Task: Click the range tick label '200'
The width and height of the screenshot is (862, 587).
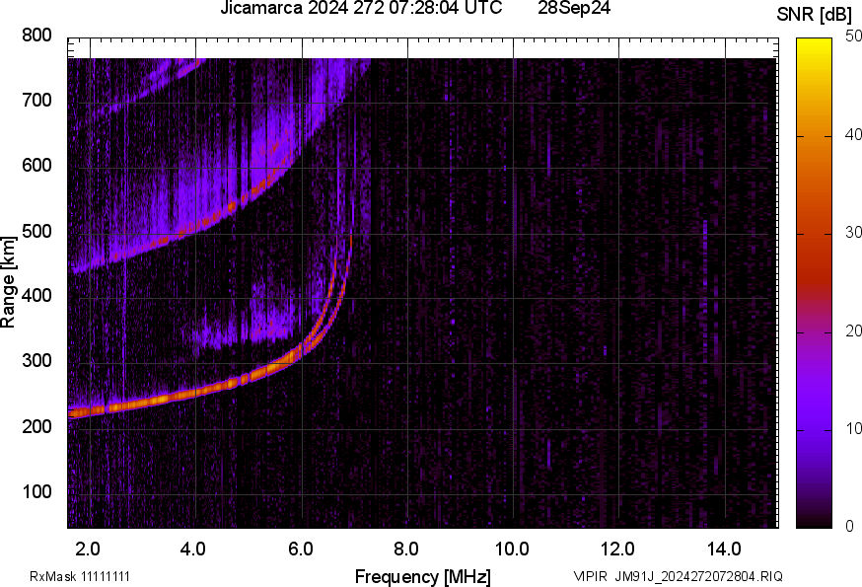Action: (36, 426)
